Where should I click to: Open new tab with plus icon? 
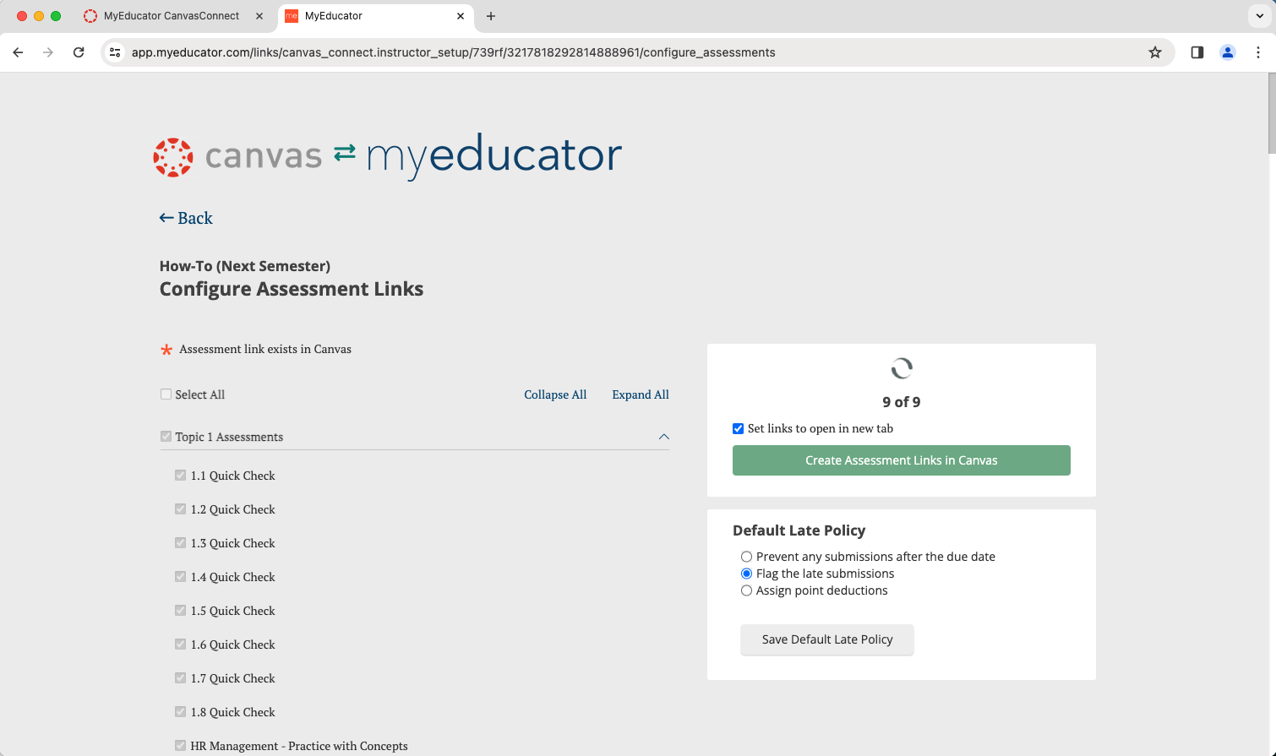[491, 16]
